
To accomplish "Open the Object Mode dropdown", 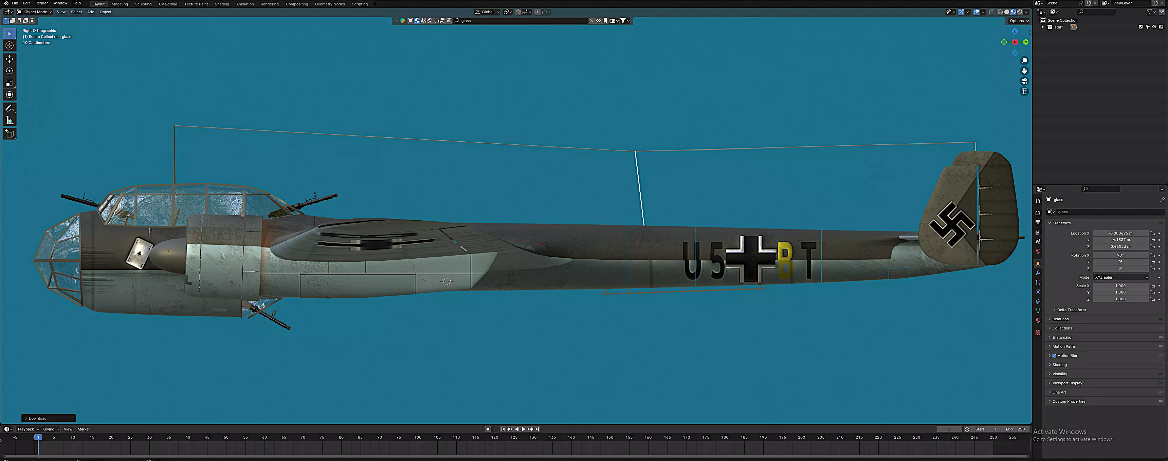I will pyautogui.click(x=34, y=12).
